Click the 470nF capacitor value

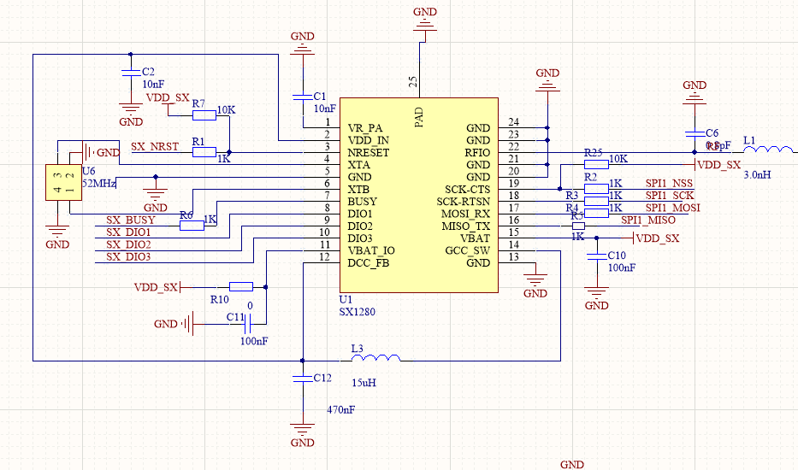pyautogui.click(x=341, y=409)
